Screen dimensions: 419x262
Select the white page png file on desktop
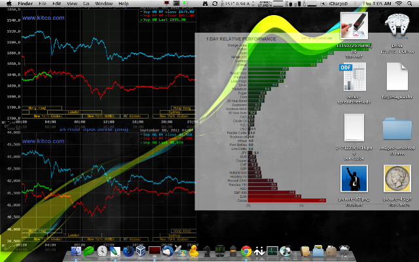coord(354,128)
